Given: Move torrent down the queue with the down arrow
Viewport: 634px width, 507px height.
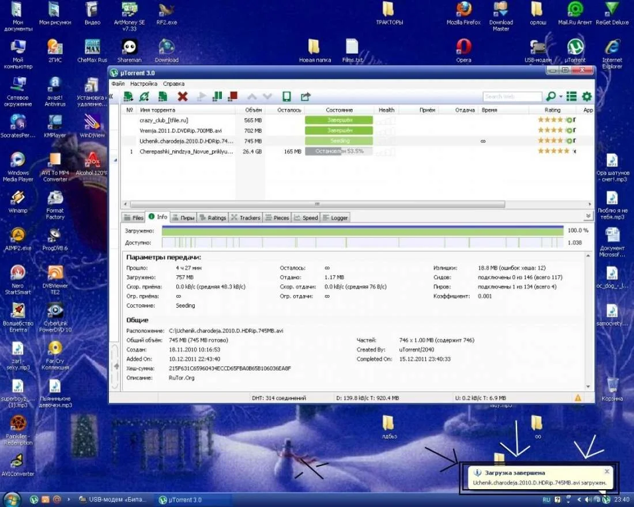Looking at the screenshot, I should point(267,97).
